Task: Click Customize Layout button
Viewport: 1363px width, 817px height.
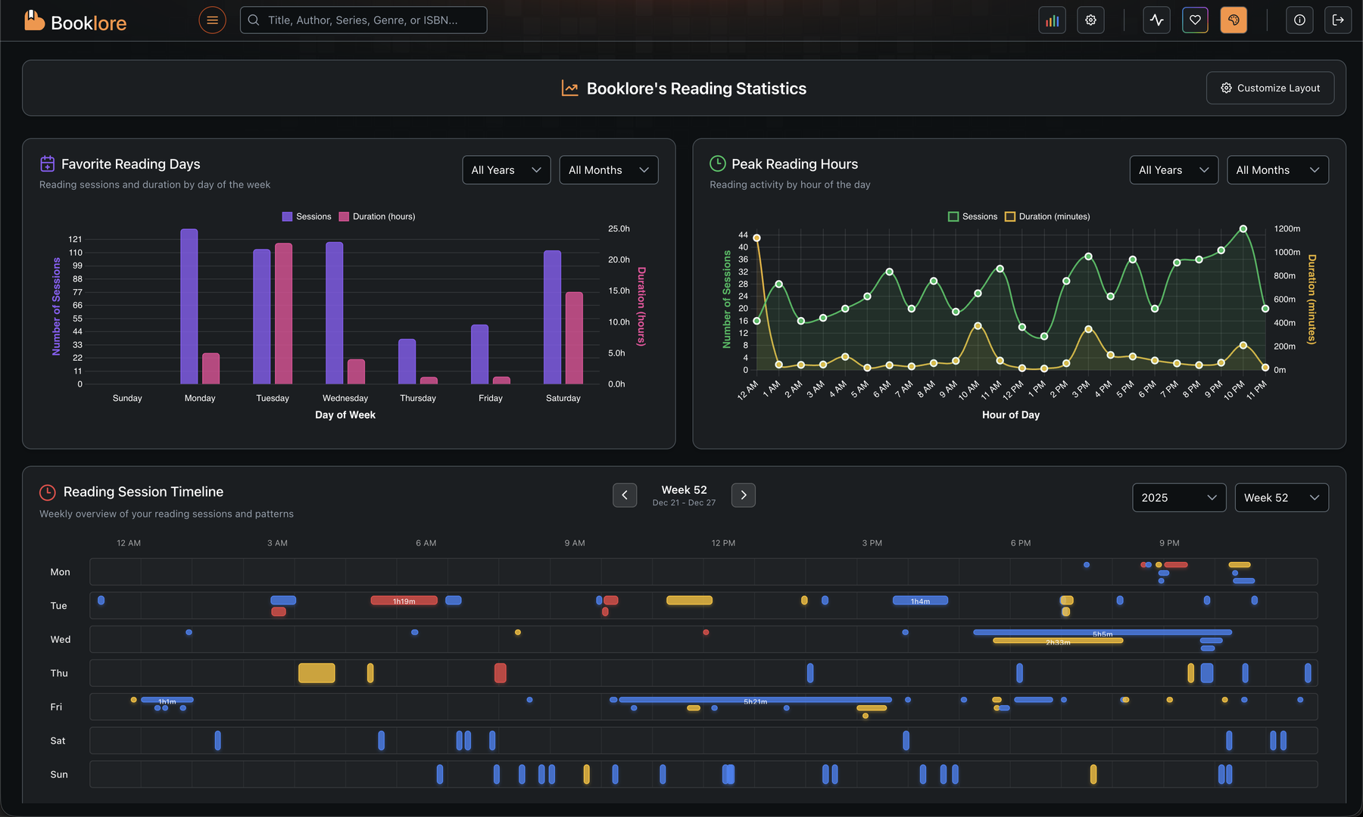Action: point(1270,89)
